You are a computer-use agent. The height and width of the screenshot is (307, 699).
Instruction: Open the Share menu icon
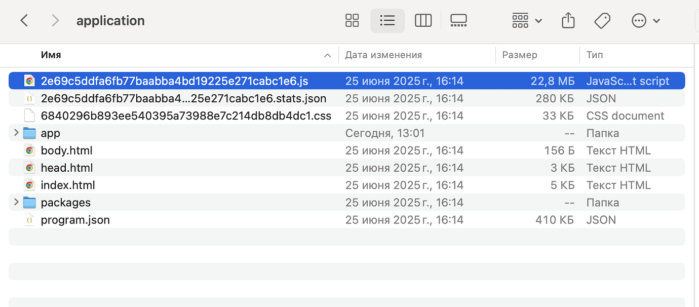click(x=568, y=20)
